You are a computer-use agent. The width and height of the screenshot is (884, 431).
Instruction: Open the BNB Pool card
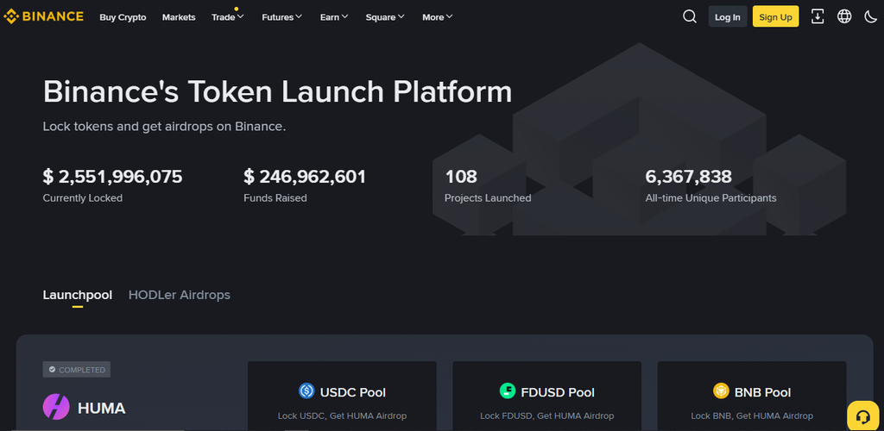point(752,397)
